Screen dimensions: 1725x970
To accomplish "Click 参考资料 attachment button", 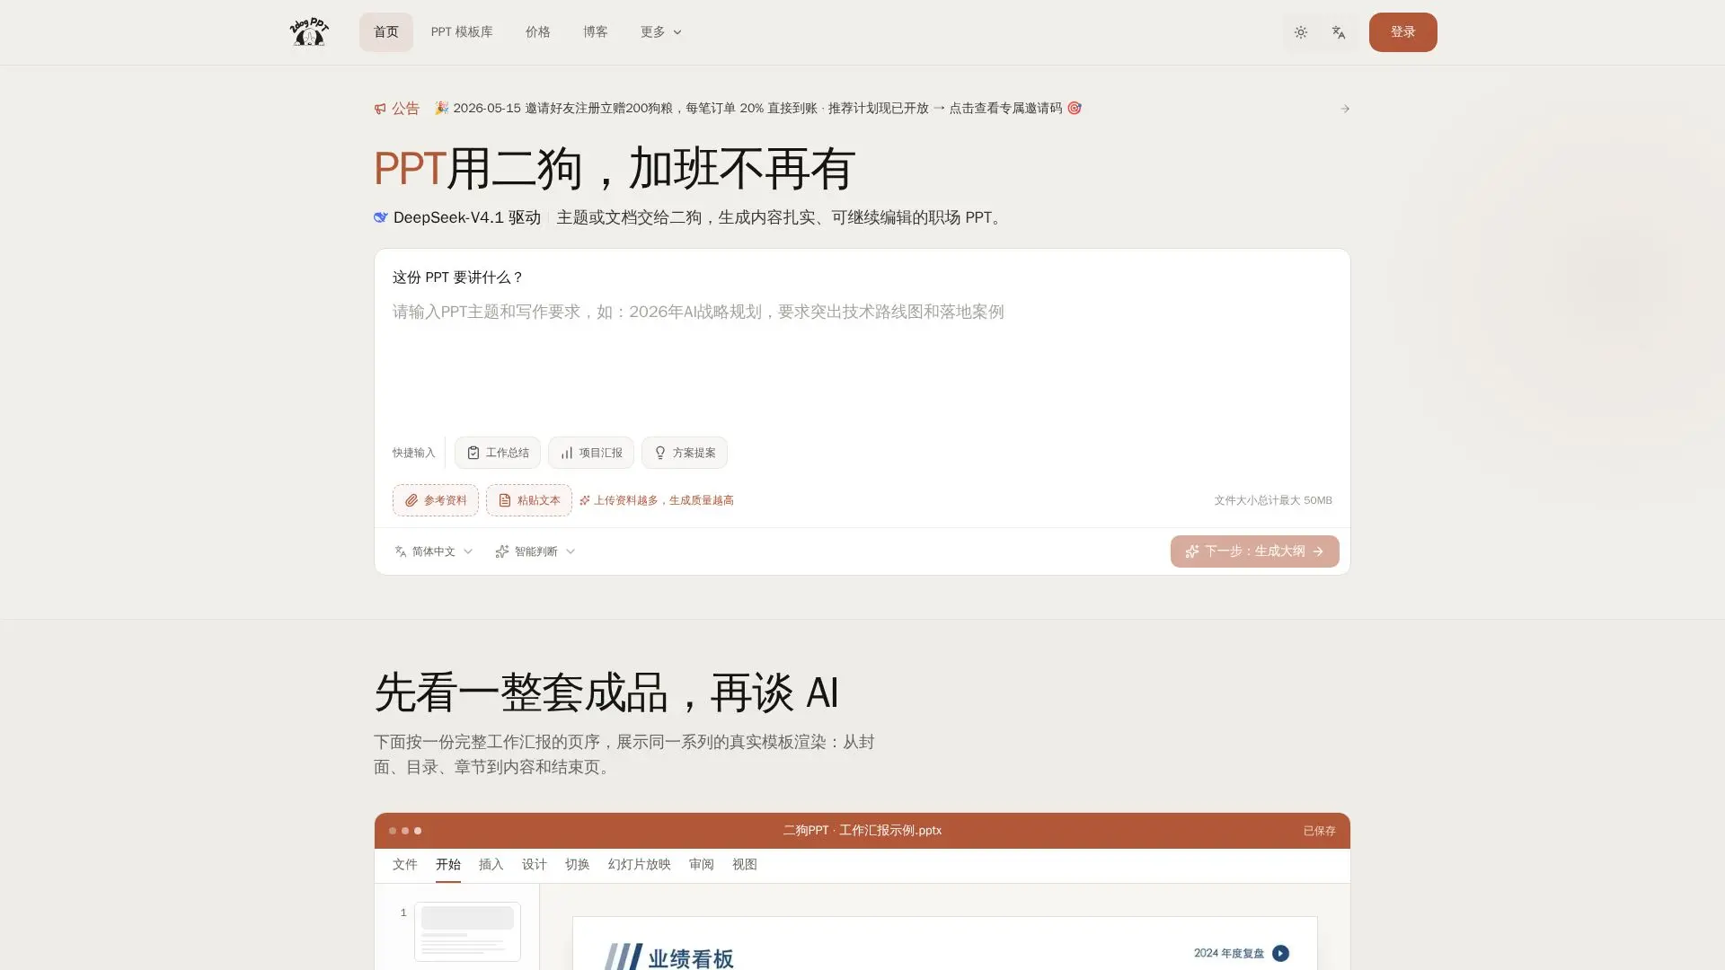I will pos(435,500).
